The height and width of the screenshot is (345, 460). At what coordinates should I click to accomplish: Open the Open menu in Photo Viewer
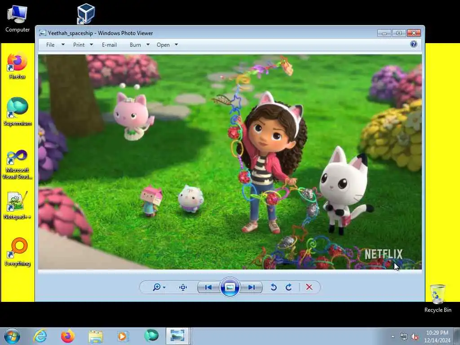[163, 45]
